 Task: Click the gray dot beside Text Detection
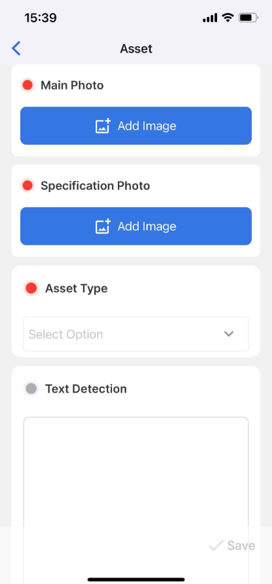tap(31, 389)
